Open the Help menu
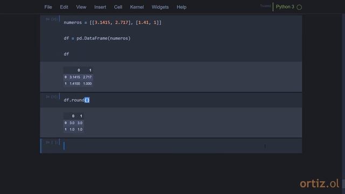This screenshot has width=345, height=194. (182, 7)
